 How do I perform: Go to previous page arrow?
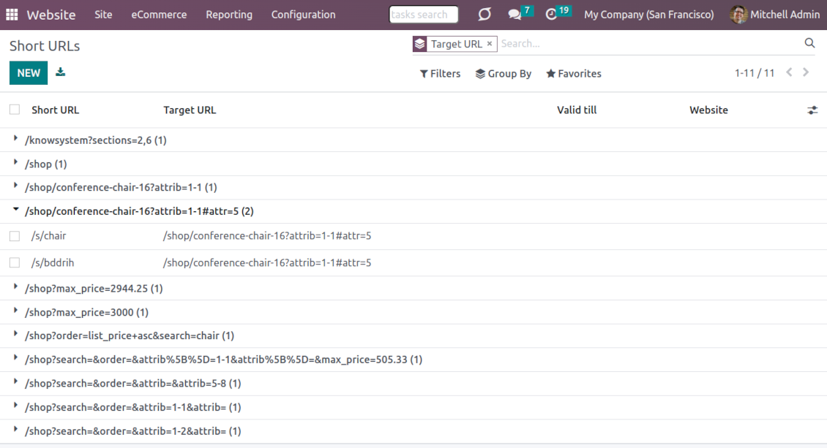[x=789, y=72]
